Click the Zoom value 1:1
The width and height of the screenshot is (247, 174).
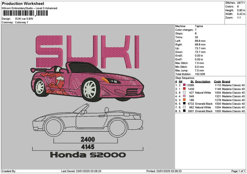(x=239, y=18)
